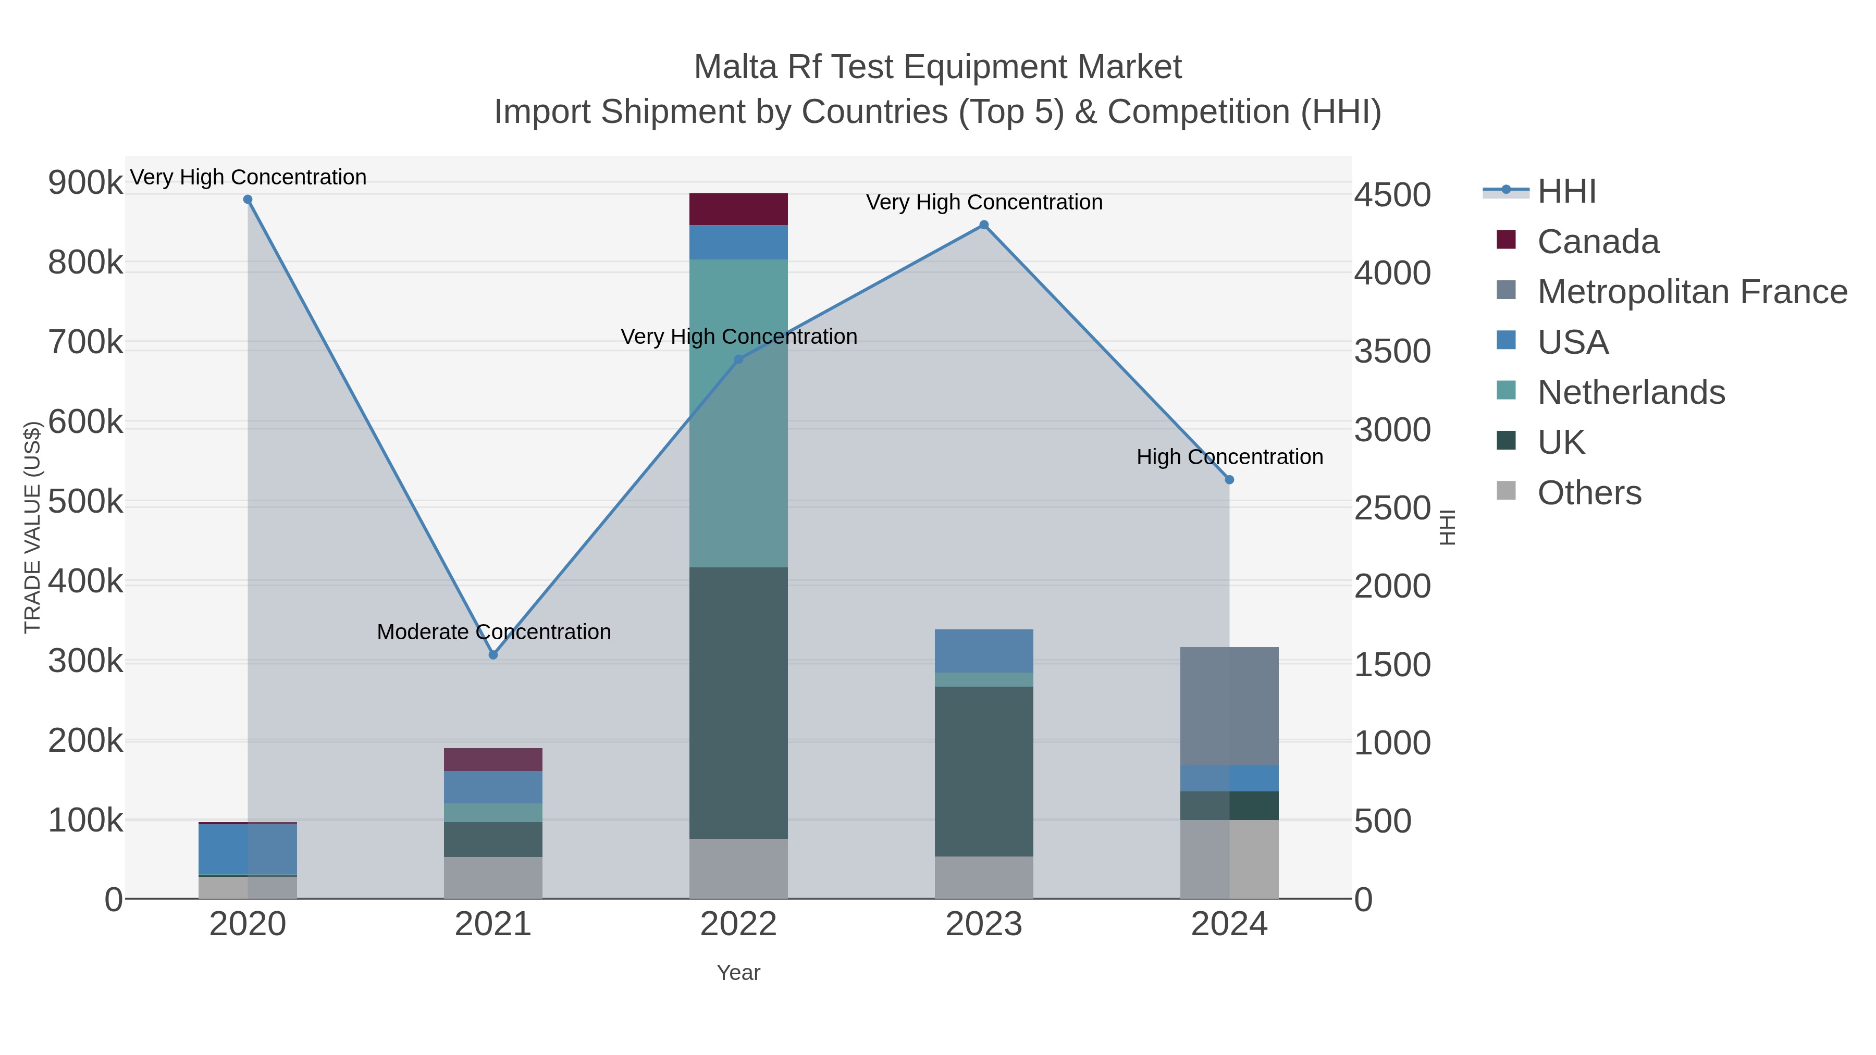Click the Others segment of 2024 bar

coord(1229,859)
